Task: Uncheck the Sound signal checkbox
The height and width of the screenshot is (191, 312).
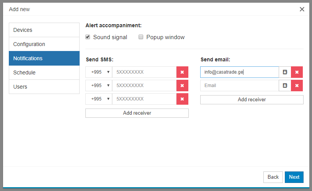Action: coord(88,37)
